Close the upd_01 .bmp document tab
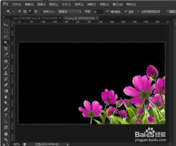Screen dimensions: 176x146 pos(60,18)
